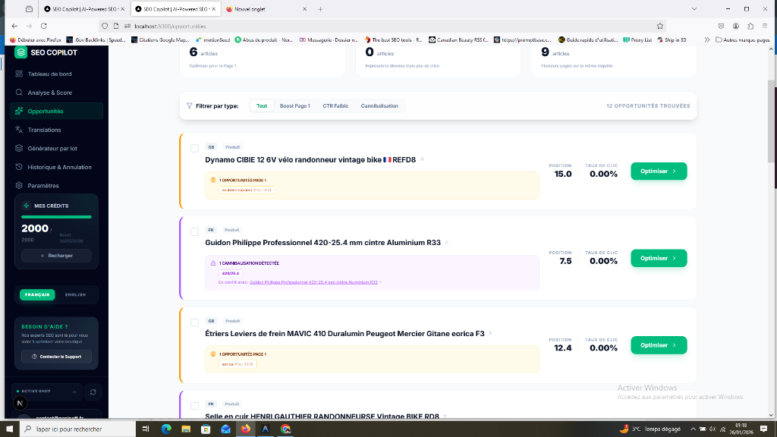This screenshot has height=437, width=777.
Task: Open the Translations sidebar icon
Action: (x=19, y=130)
